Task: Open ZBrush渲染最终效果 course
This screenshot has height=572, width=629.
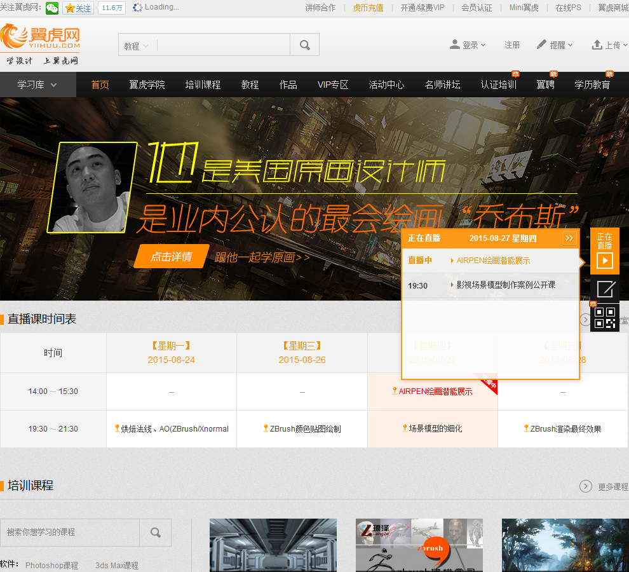Action: (x=565, y=429)
